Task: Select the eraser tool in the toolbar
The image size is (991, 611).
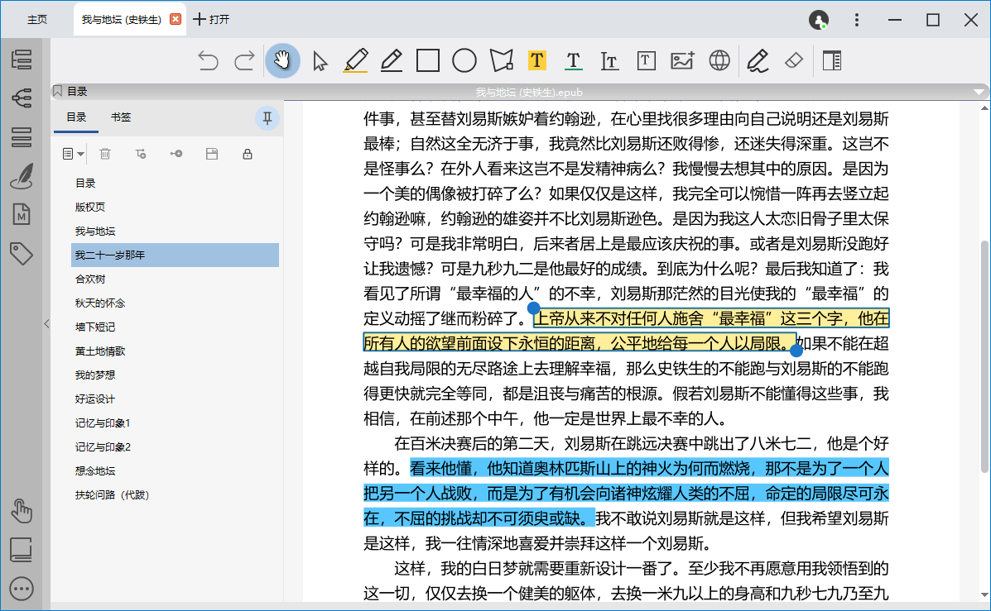Action: click(793, 60)
